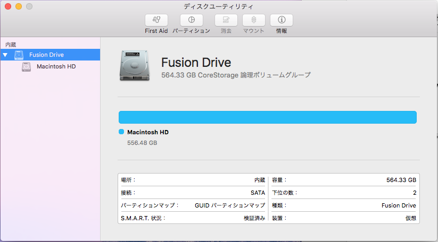Screen dimensions: 438x242
Task: Click the Macintosh HD legend label
Action: [x=148, y=132]
